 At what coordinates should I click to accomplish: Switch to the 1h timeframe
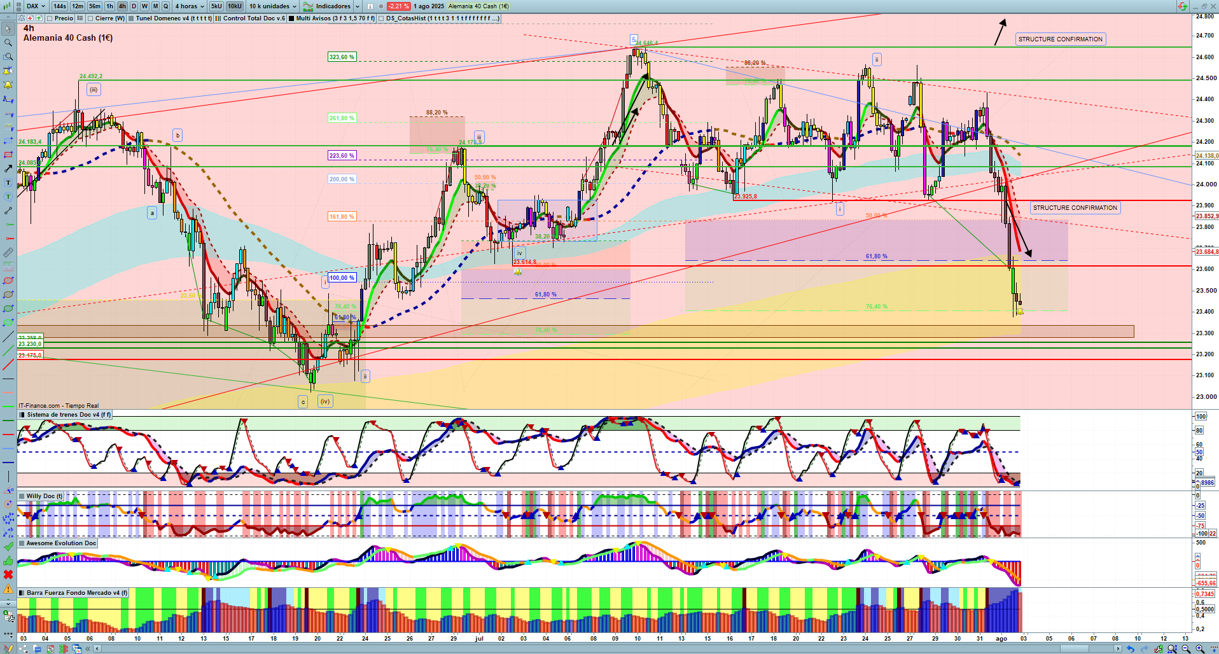109,6
